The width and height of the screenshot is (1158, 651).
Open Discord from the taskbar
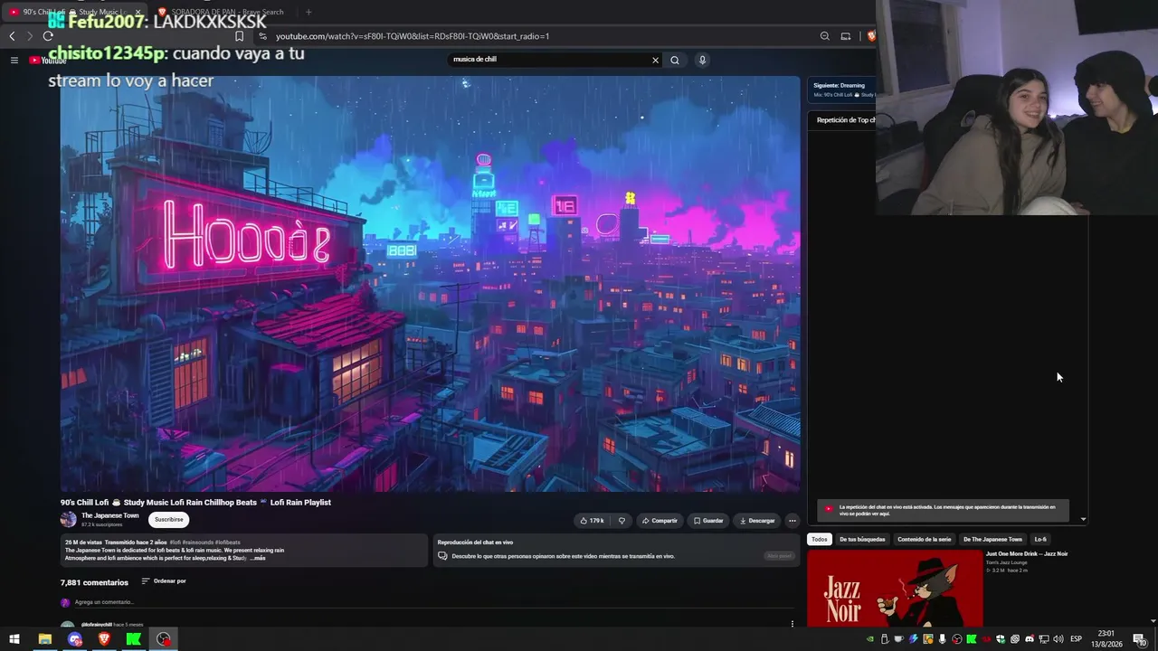point(74,639)
